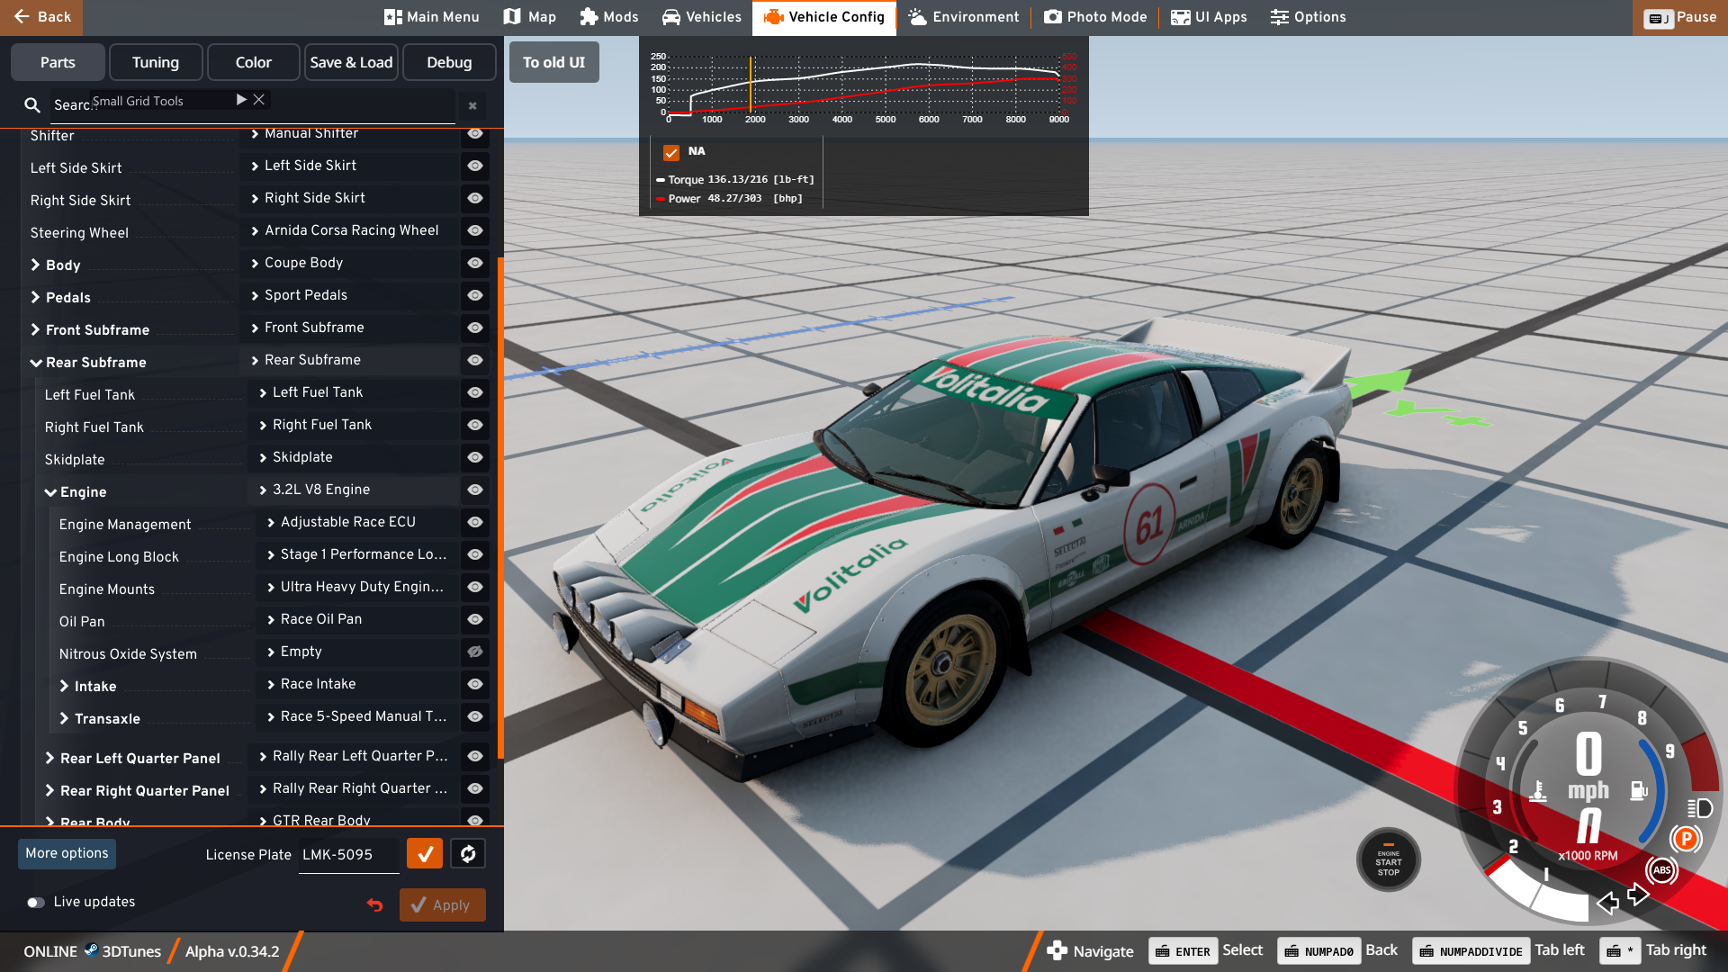Toggle visibility of Skidplate

(475, 457)
